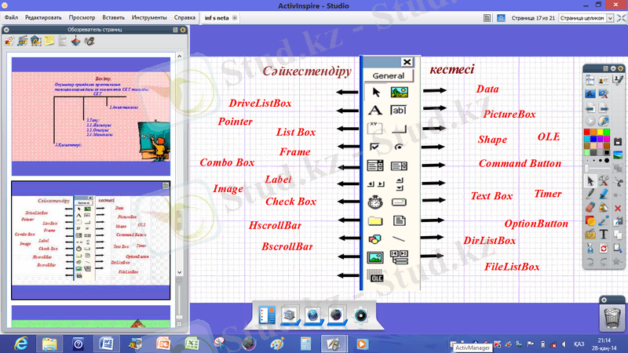Open the options menu on the second page thumbnail
Screen dimensions: 628x353
166,186
